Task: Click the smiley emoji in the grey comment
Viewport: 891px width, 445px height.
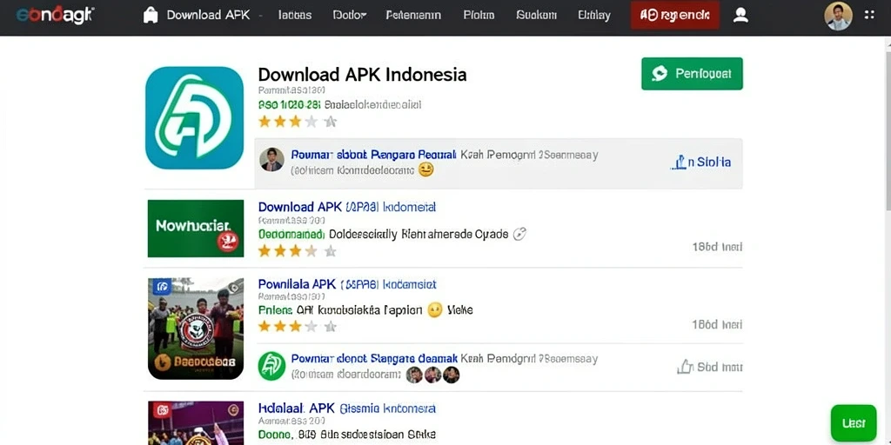Action: point(425,169)
